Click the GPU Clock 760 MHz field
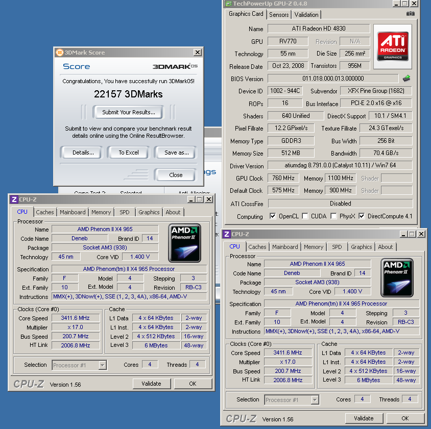This screenshot has width=431, height=429. pos(283,178)
